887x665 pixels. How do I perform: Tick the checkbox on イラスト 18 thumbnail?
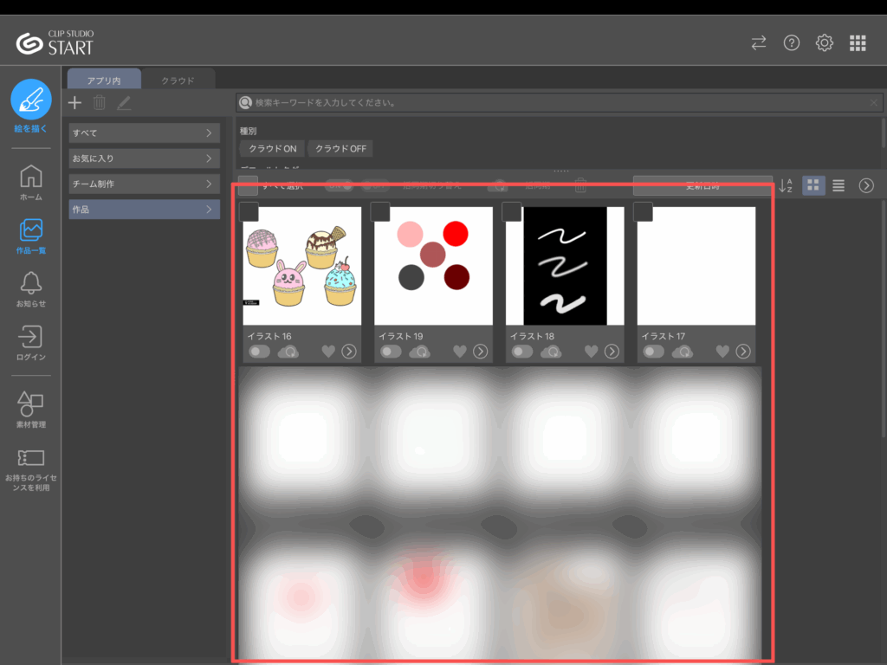point(512,212)
